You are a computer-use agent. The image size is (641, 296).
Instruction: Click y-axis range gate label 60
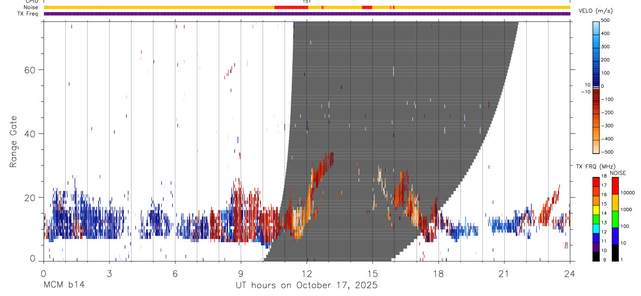tap(31, 69)
